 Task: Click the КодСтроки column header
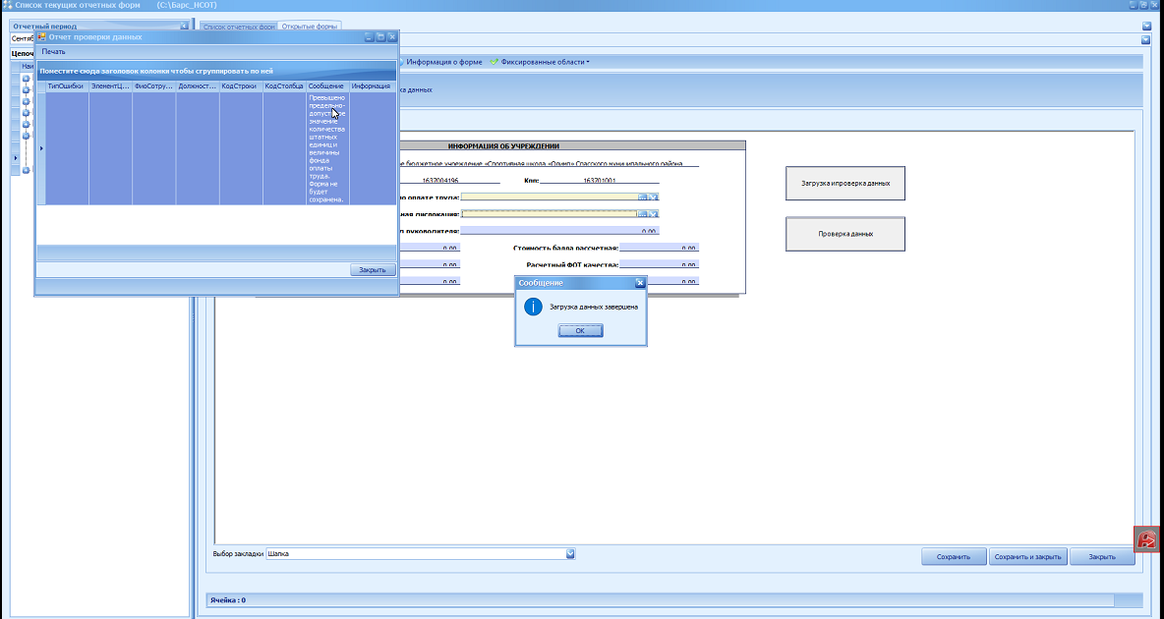pos(241,86)
